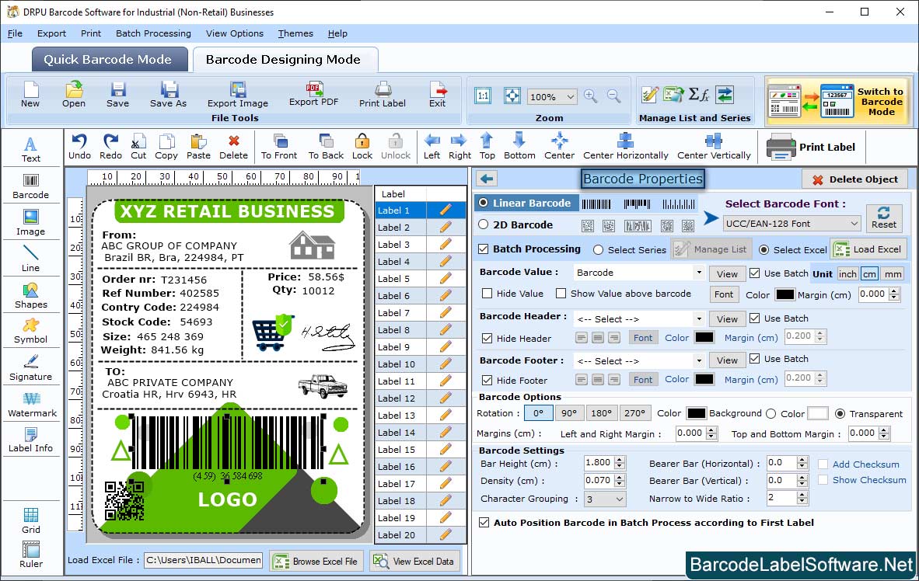Viewport: 919px width, 581px height.
Task: Choose the Signature tool
Action: (30, 367)
